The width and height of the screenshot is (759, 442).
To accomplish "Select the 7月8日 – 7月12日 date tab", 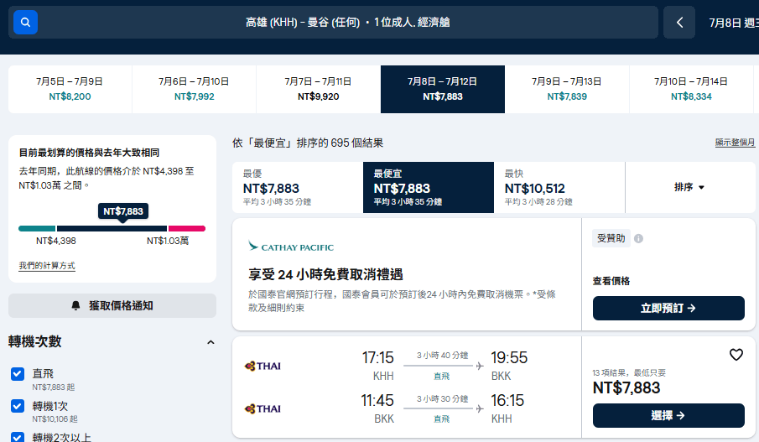I will (x=443, y=89).
